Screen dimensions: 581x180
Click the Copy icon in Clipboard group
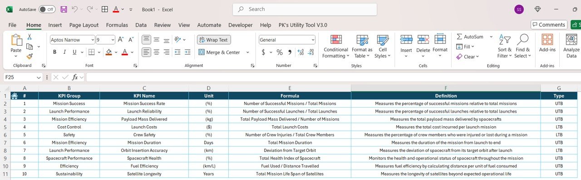(30, 47)
